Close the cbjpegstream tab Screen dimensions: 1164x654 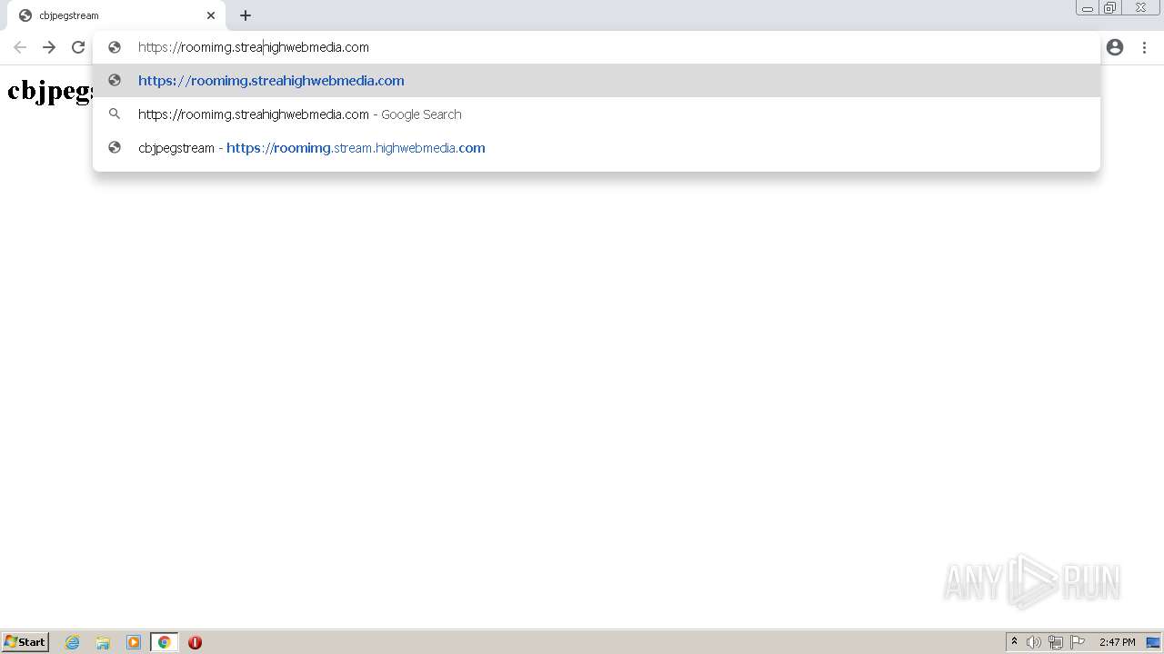(x=211, y=15)
